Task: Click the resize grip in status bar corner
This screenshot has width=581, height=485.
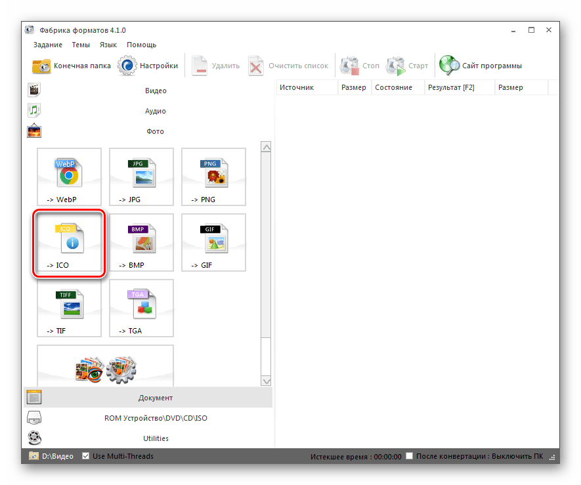Action: (552, 458)
